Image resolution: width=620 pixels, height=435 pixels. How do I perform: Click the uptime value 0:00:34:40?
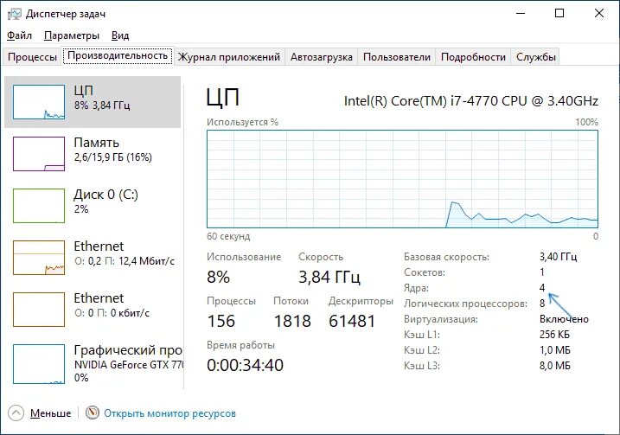[x=246, y=365]
